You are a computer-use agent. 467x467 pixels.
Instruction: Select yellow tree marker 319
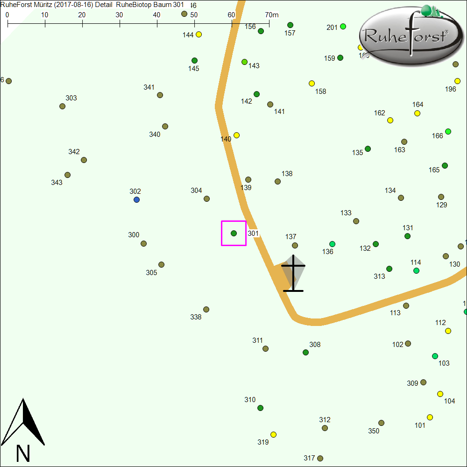tap(273, 435)
